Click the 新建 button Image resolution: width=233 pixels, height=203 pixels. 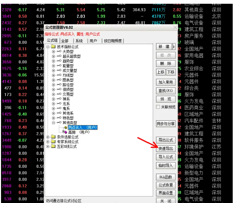[164, 46]
